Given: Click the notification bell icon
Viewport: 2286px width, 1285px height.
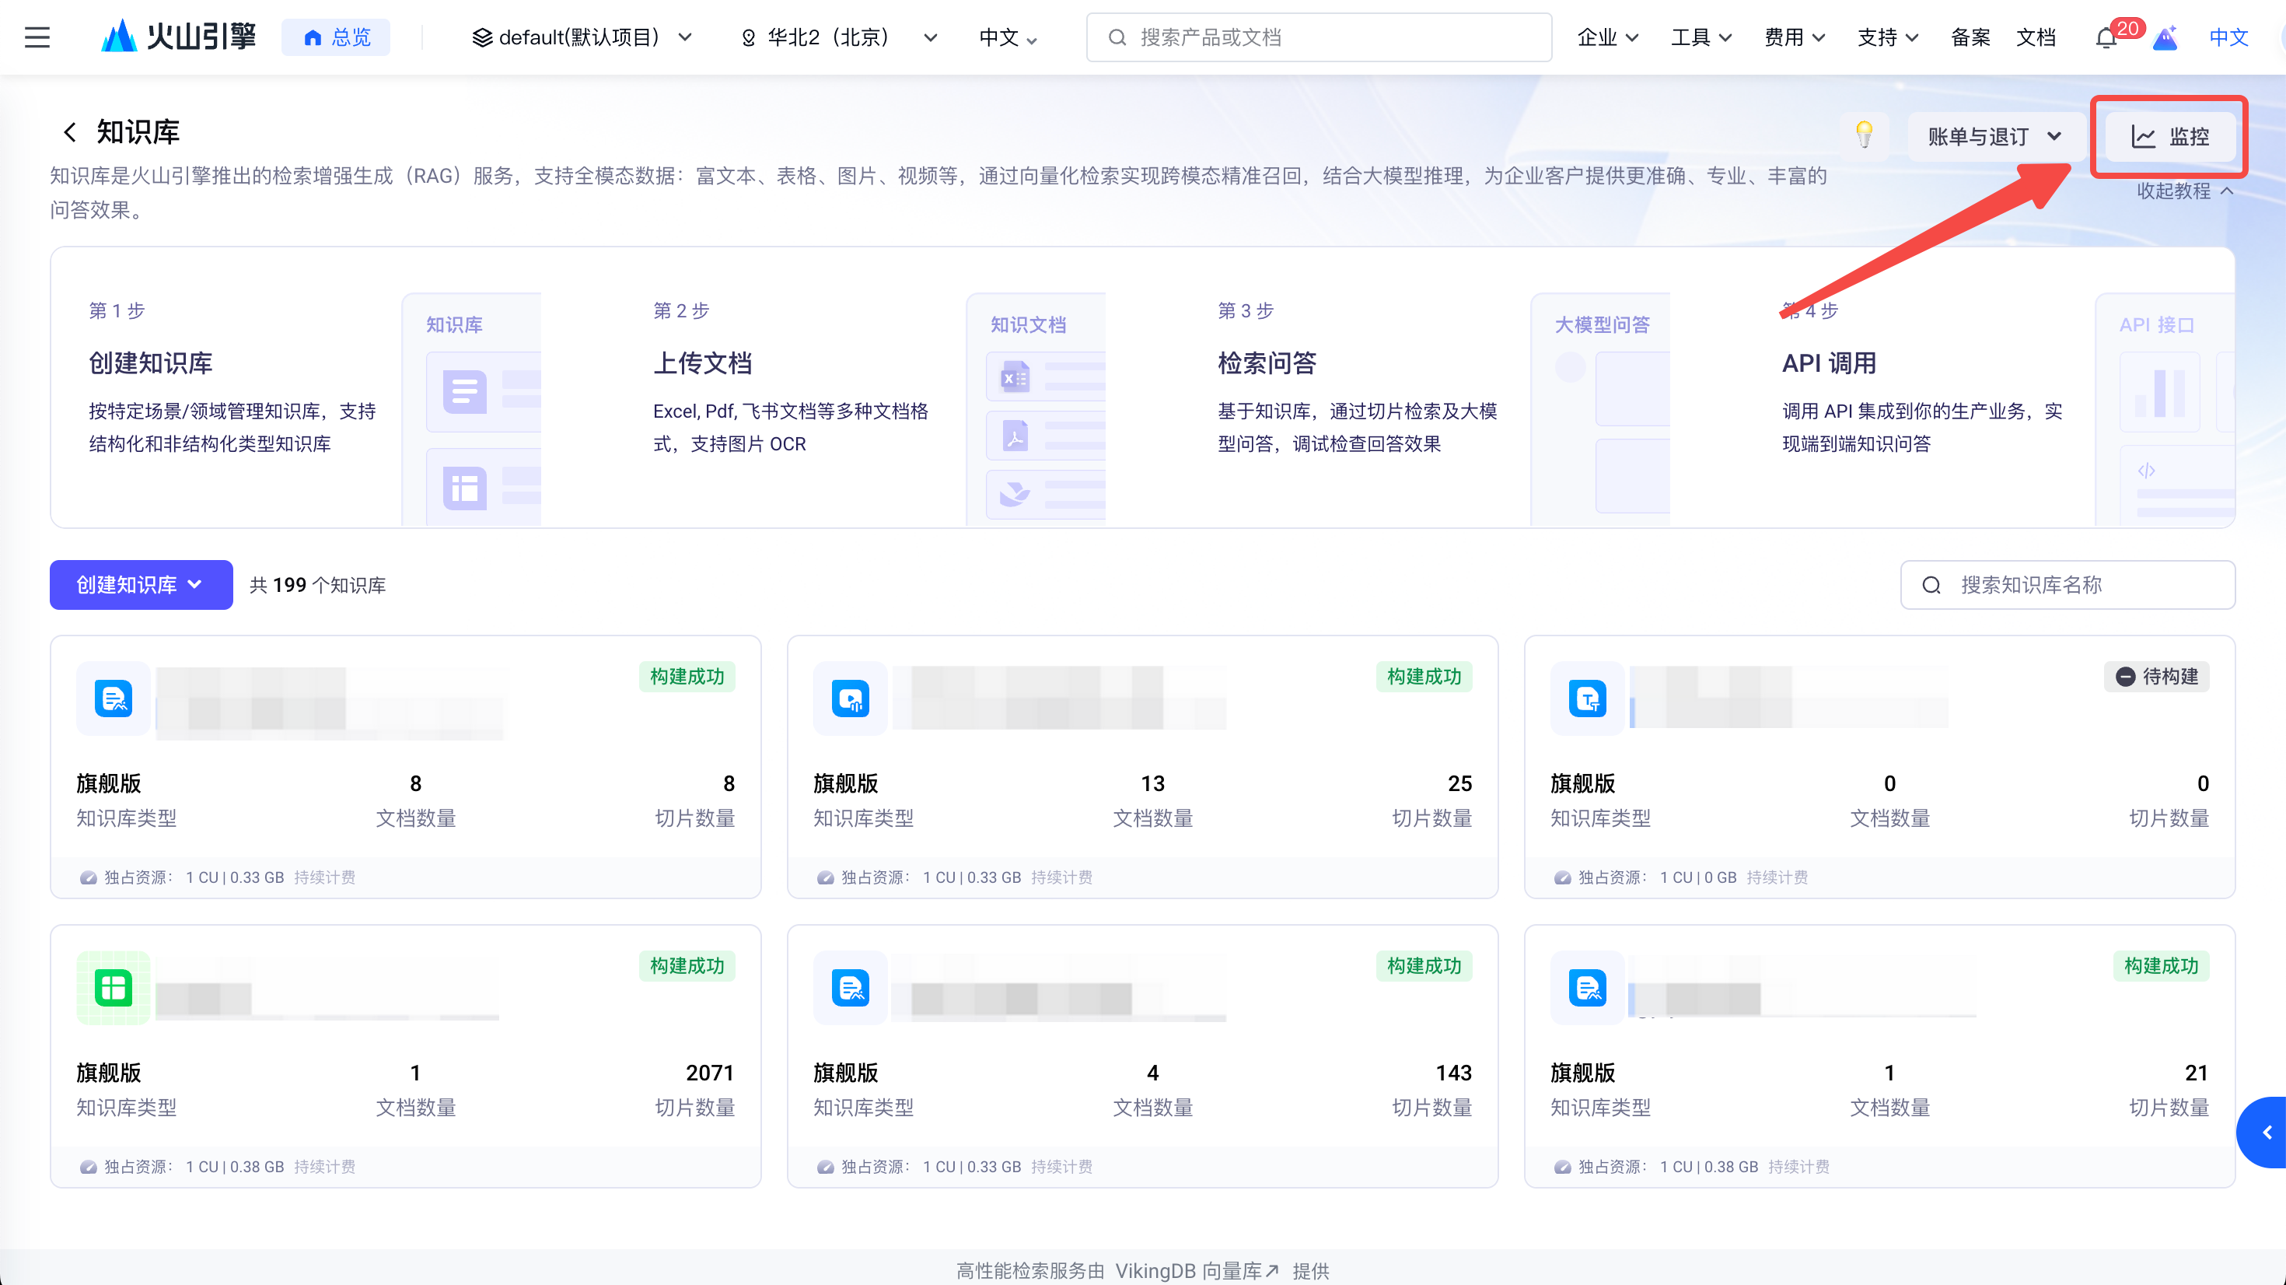Looking at the screenshot, I should pyautogui.click(x=2105, y=38).
